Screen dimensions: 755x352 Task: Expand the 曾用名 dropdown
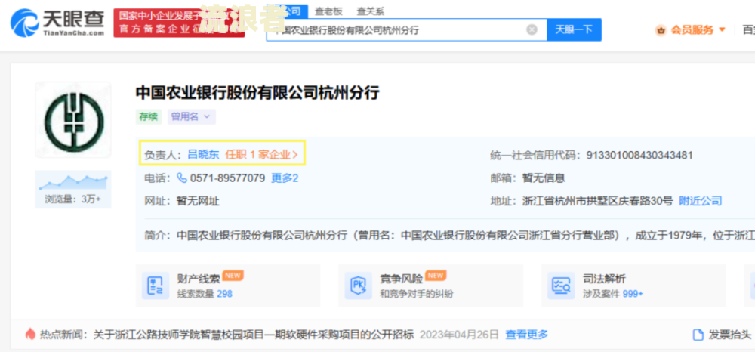(192, 116)
